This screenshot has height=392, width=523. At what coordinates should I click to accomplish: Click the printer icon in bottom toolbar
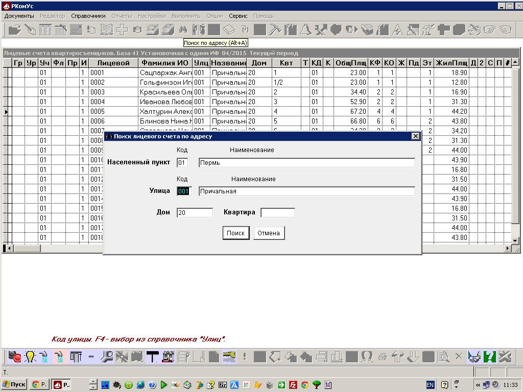pyautogui.click(x=382, y=356)
